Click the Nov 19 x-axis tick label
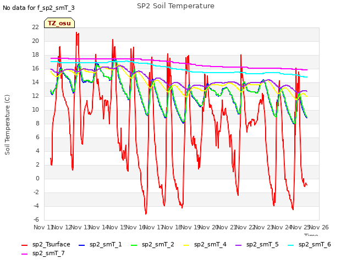The height and width of the screenshot is (264, 352). click(190, 227)
